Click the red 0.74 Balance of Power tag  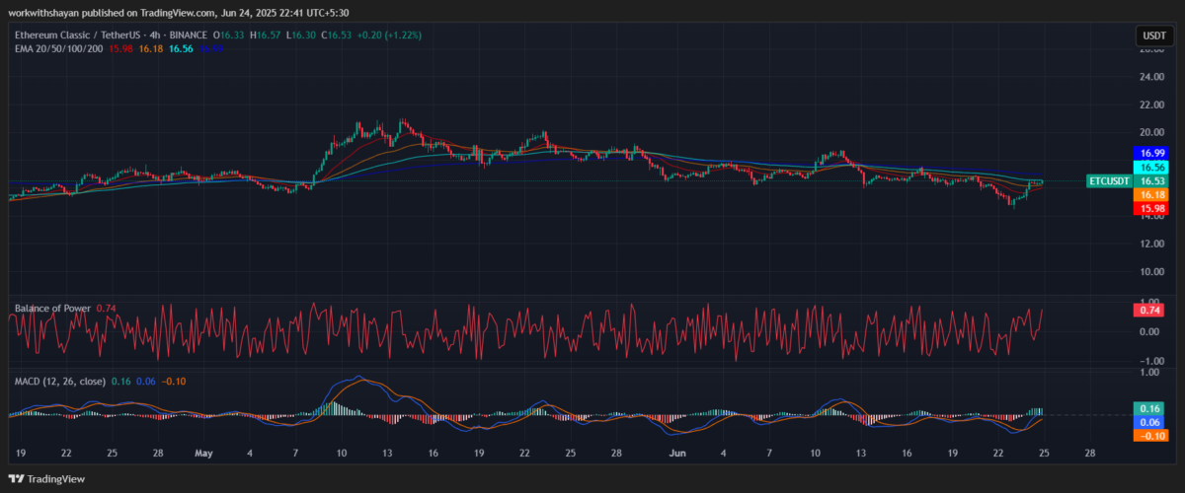pos(1150,310)
